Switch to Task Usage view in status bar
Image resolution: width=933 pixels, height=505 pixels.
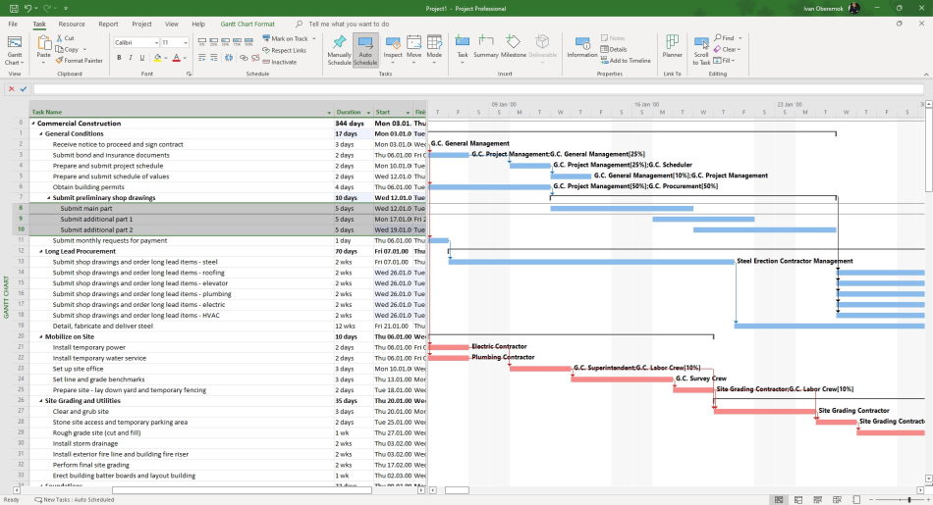tap(797, 500)
